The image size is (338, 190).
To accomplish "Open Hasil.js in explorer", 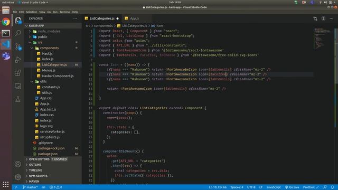I will click(47, 54).
